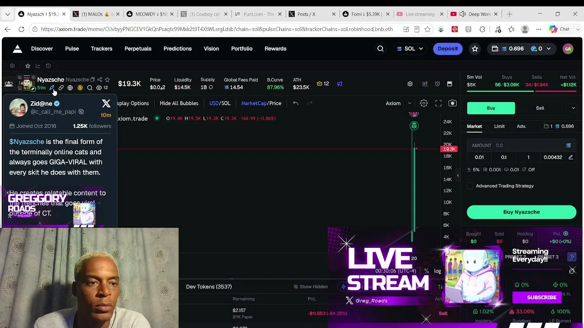Click the panel layout icon in the token bar
584x328 pixels.
449,84
